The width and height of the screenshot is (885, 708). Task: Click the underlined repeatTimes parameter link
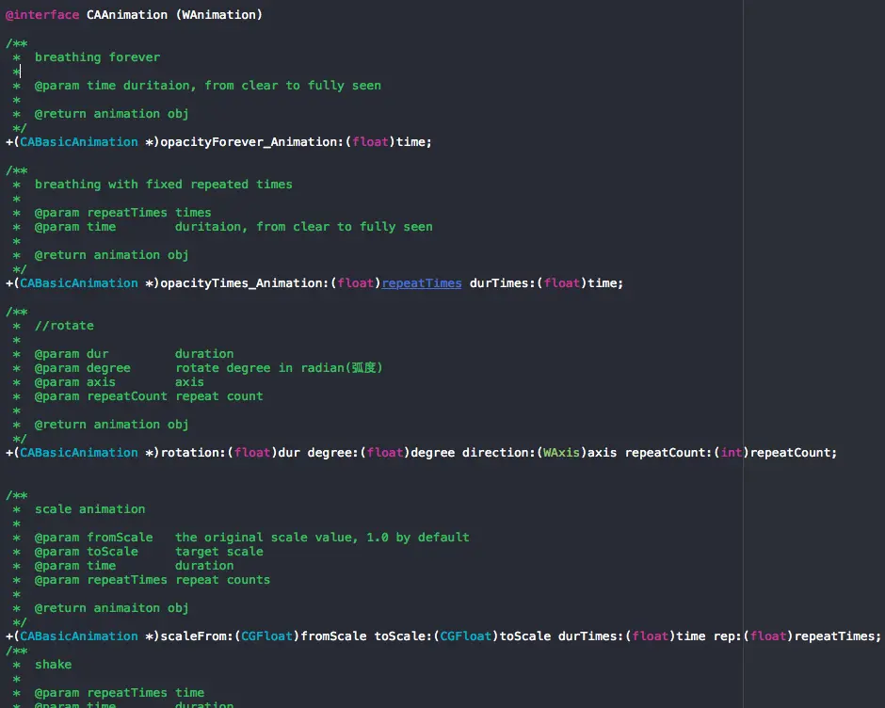[422, 282]
